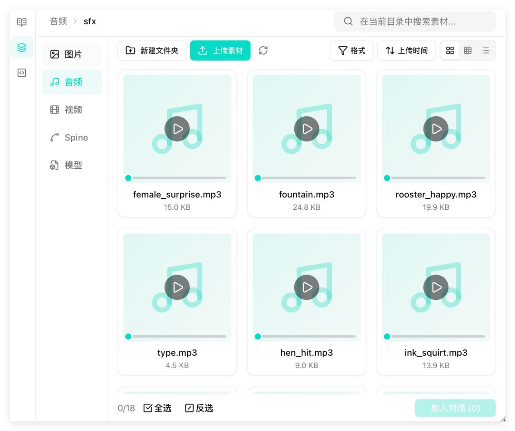The height and width of the screenshot is (431, 515).
Task: Switch to list view icon
Action: [485, 50]
